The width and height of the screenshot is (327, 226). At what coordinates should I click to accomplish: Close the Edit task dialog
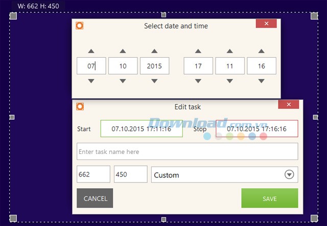[288, 104]
